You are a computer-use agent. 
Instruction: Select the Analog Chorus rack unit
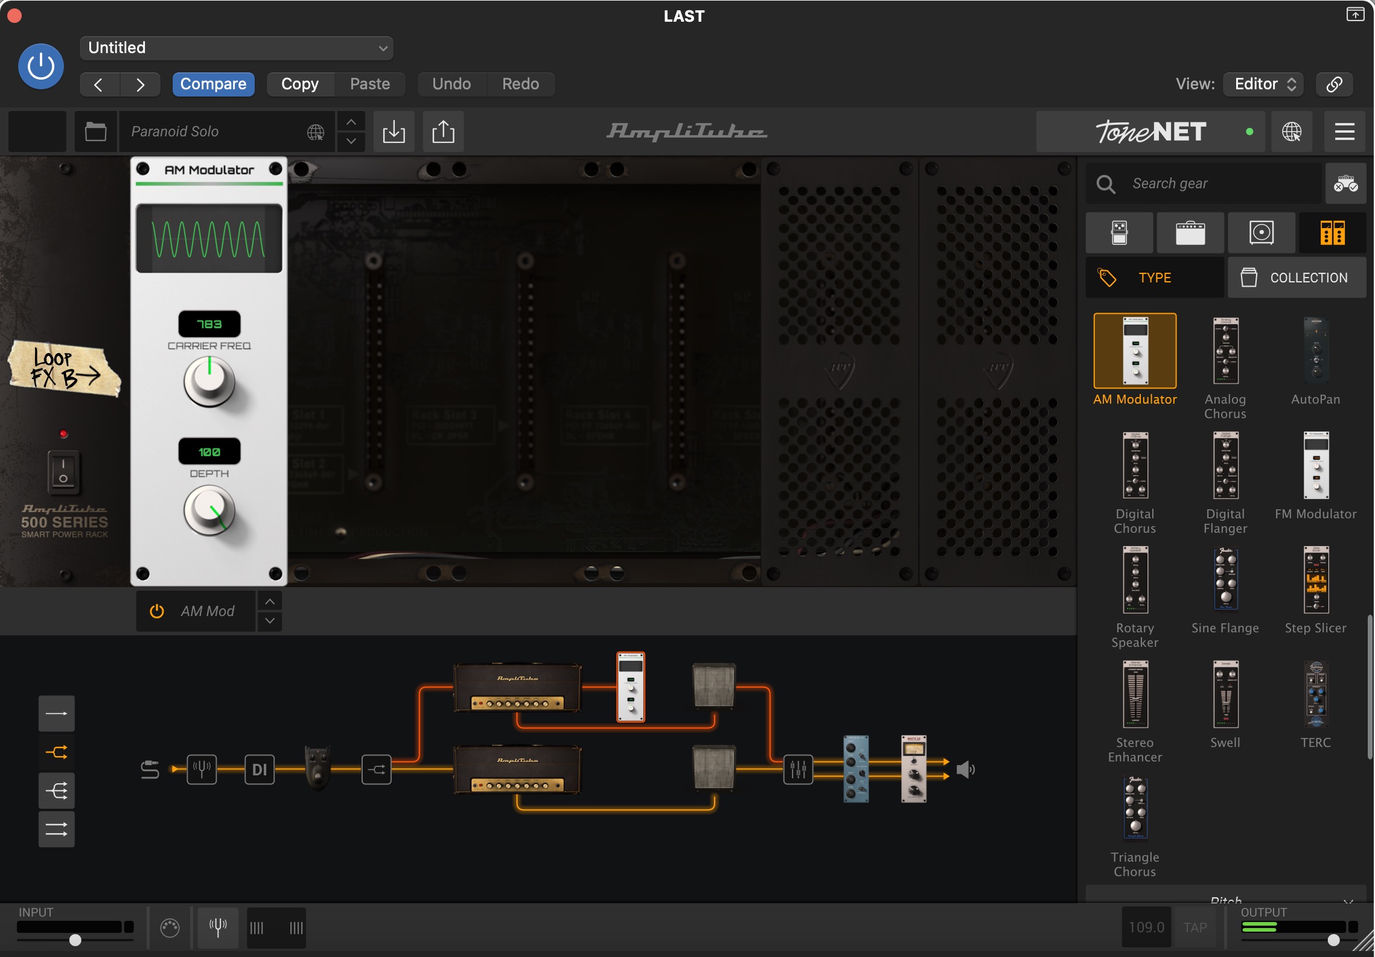pos(1225,351)
